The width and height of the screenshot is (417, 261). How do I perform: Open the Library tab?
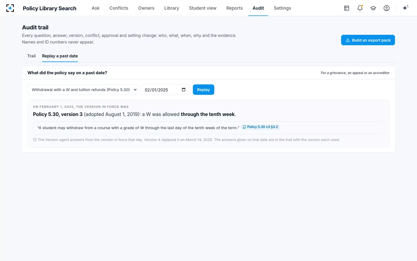tap(172, 8)
